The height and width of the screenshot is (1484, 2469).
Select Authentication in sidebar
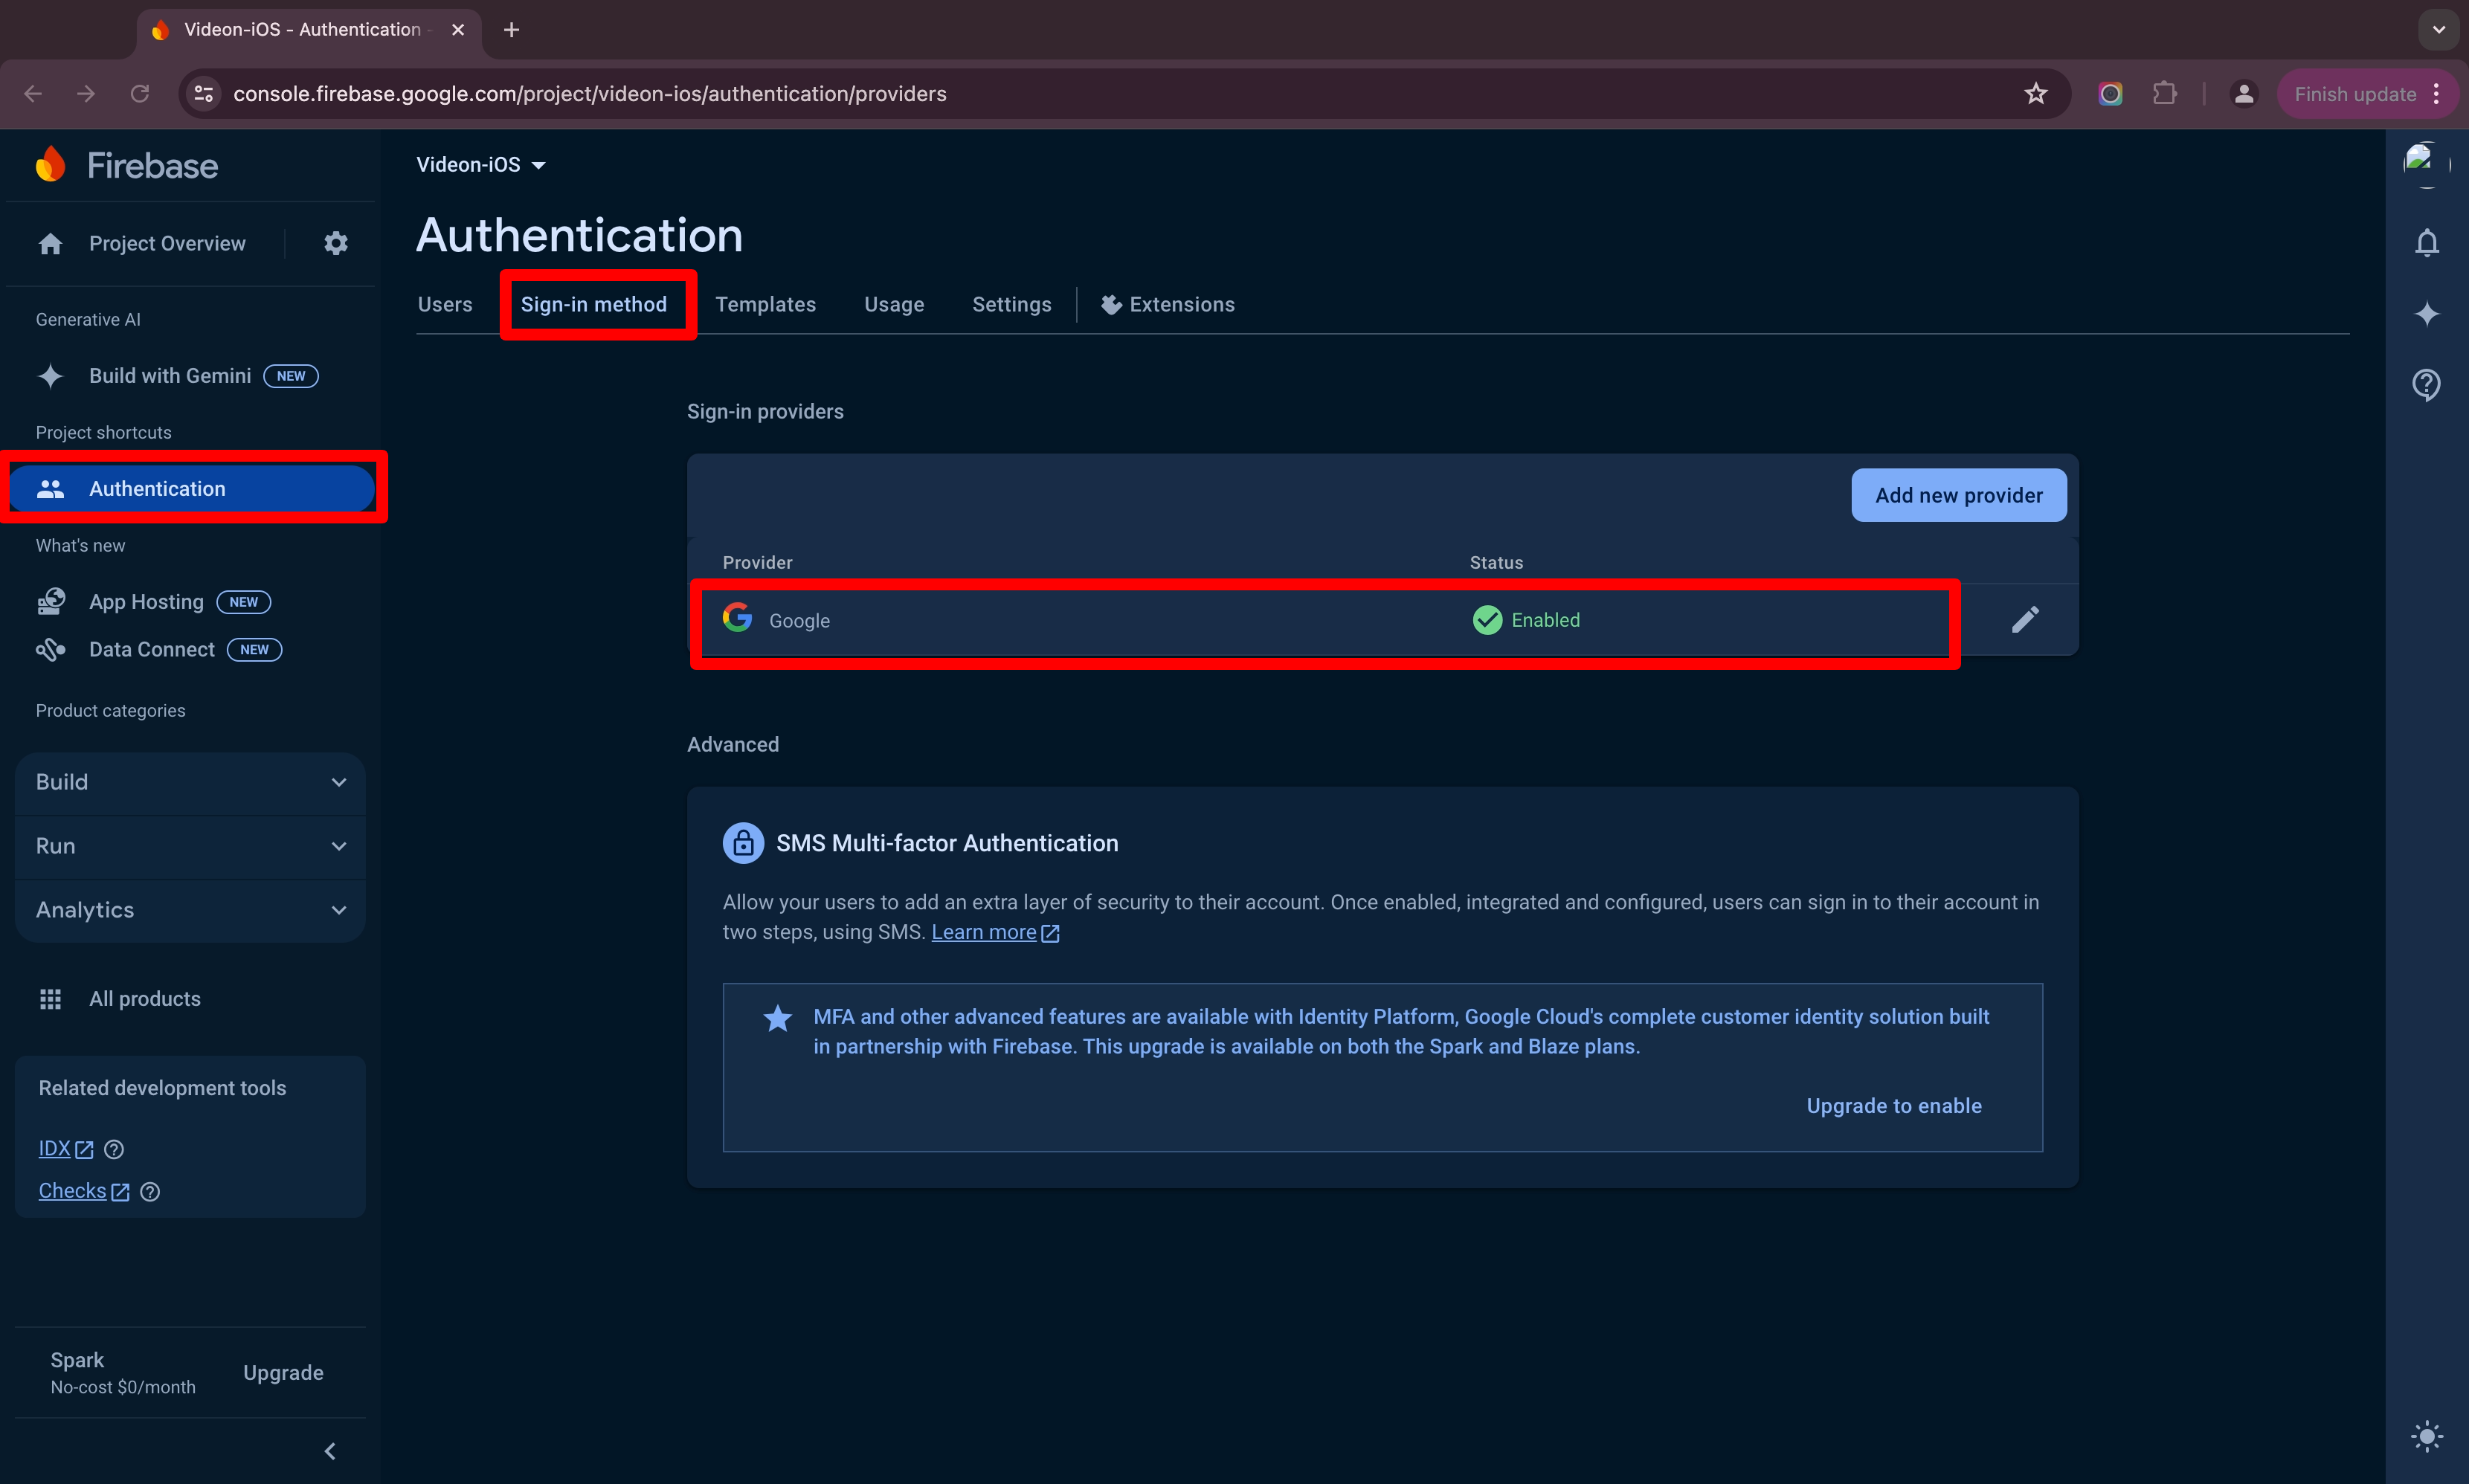click(191, 488)
